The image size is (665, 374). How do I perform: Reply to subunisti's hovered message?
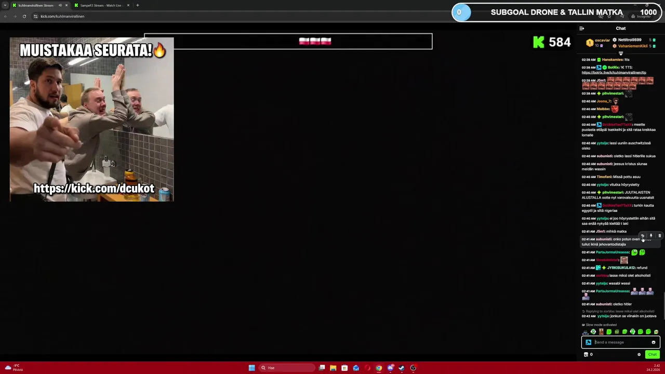tap(642, 236)
